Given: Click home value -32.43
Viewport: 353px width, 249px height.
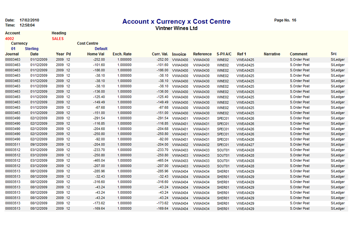Looking at the screenshot, I should (100, 177).
